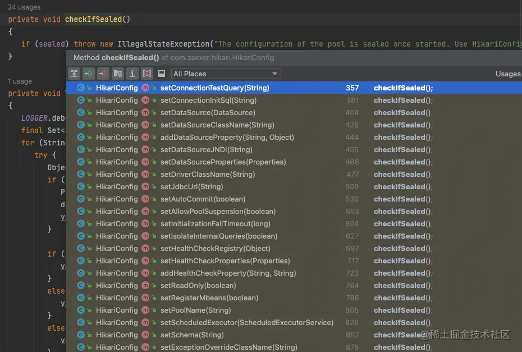Click the expand-all arrow icon in usages toolbar
This screenshot has height=352, width=522.
click(x=74, y=74)
